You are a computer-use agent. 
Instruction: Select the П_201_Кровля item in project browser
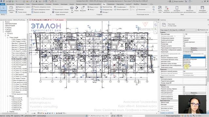coord(16,92)
